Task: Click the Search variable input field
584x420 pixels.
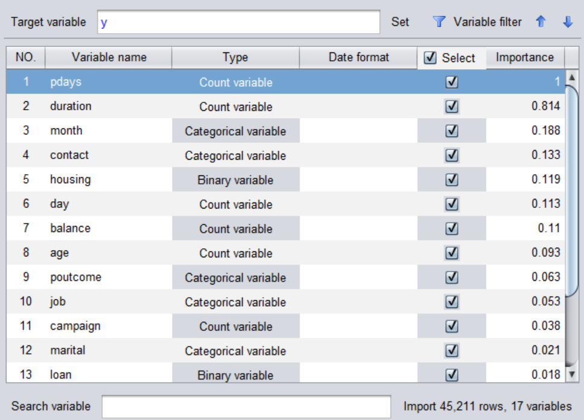Action: (x=246, y=406)
